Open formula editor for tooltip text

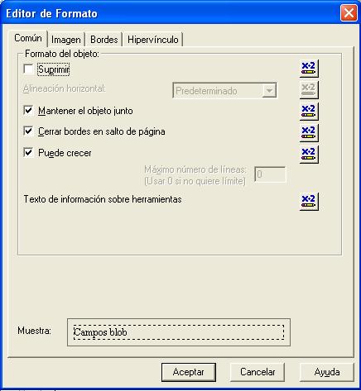point(309,202)
